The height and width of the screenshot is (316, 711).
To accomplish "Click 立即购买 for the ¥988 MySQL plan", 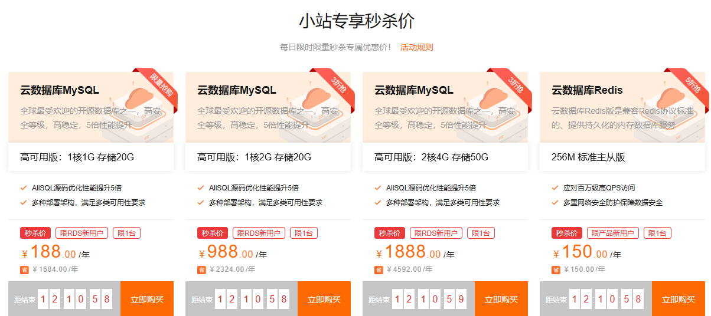I will [324, 299].
